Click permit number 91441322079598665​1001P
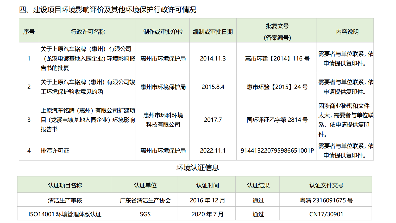Screen dimensions: 396x223 (277, 150)
